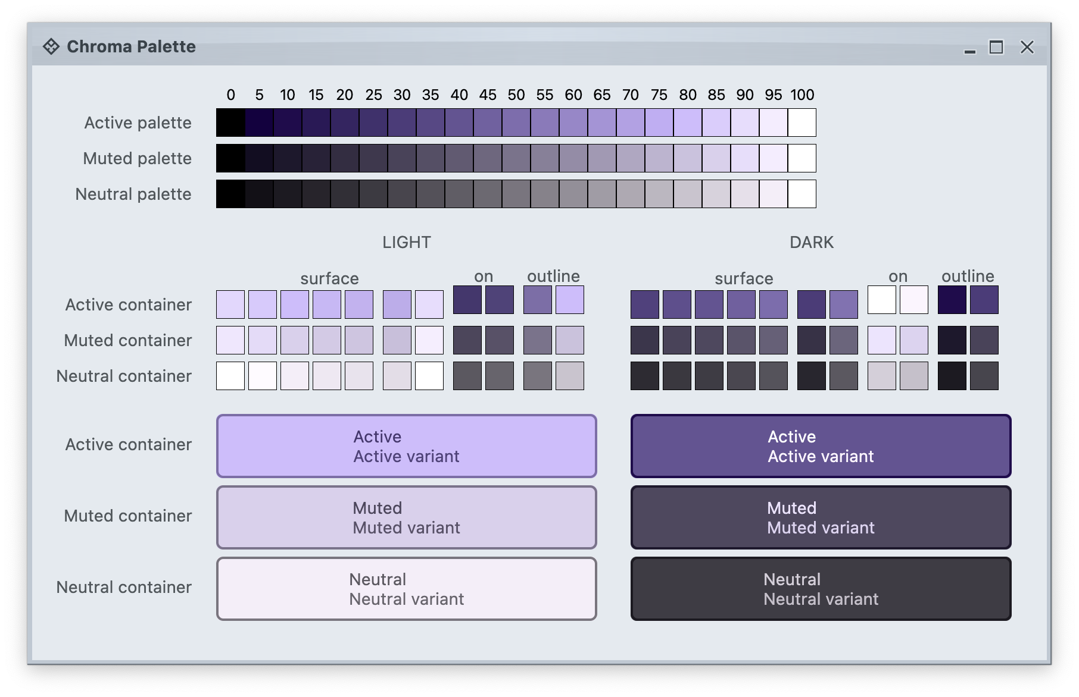1079x697 pixels.
Task: Select Neutral palette tone 5 swatch
Action: (x=259, y=194)
